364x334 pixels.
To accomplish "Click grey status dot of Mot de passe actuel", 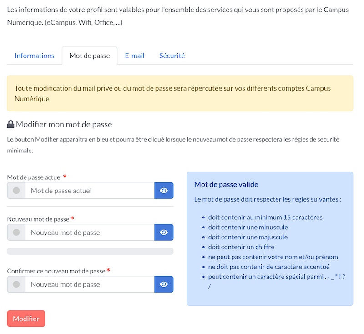I will pos(16,191).
